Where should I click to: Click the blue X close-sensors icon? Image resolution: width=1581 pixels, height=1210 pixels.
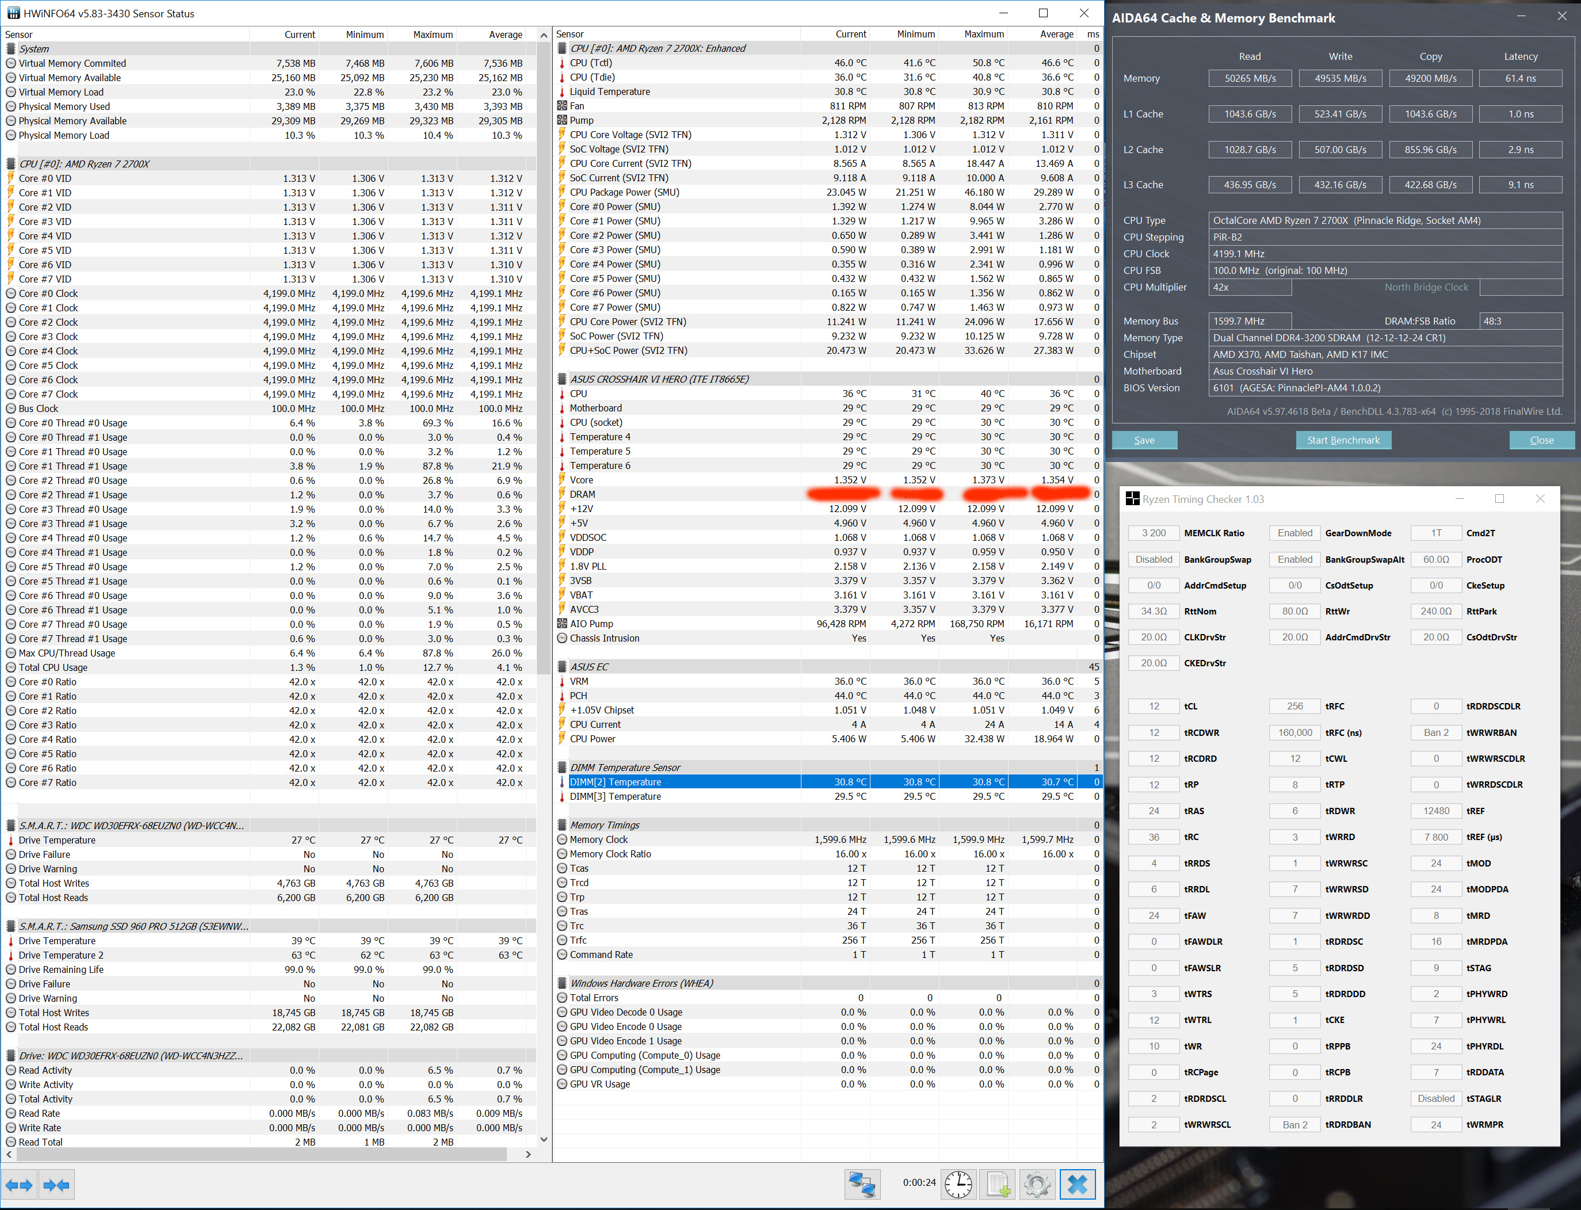click(1078, 1184)
